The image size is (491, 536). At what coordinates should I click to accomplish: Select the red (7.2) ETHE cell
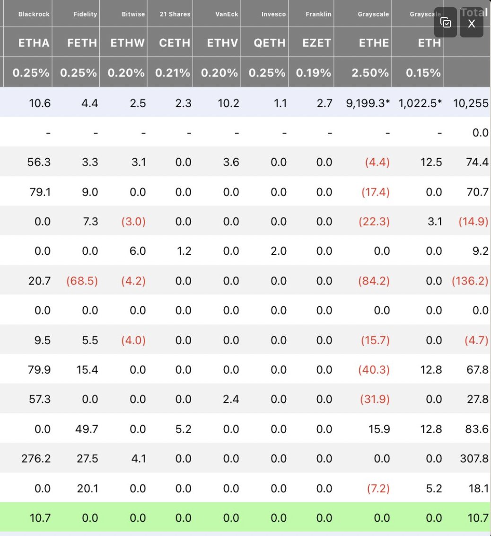tap(378, 488)
